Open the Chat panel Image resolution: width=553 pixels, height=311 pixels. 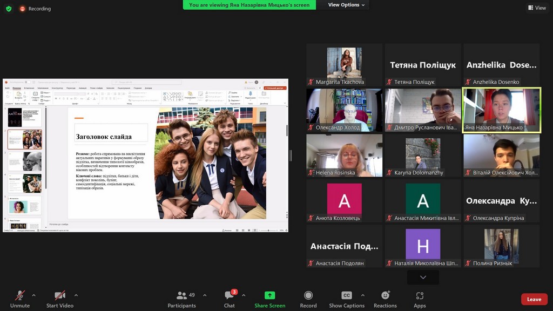230,296
